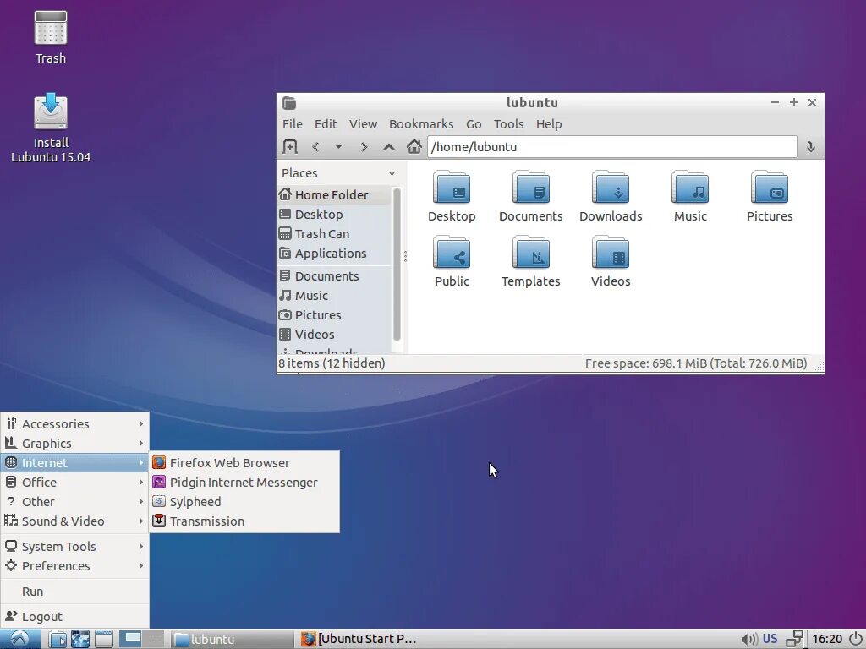Viewport: 866px width, 649px height.
Task: Click the volume icon in system tray
Action: (x=748, y=639)
